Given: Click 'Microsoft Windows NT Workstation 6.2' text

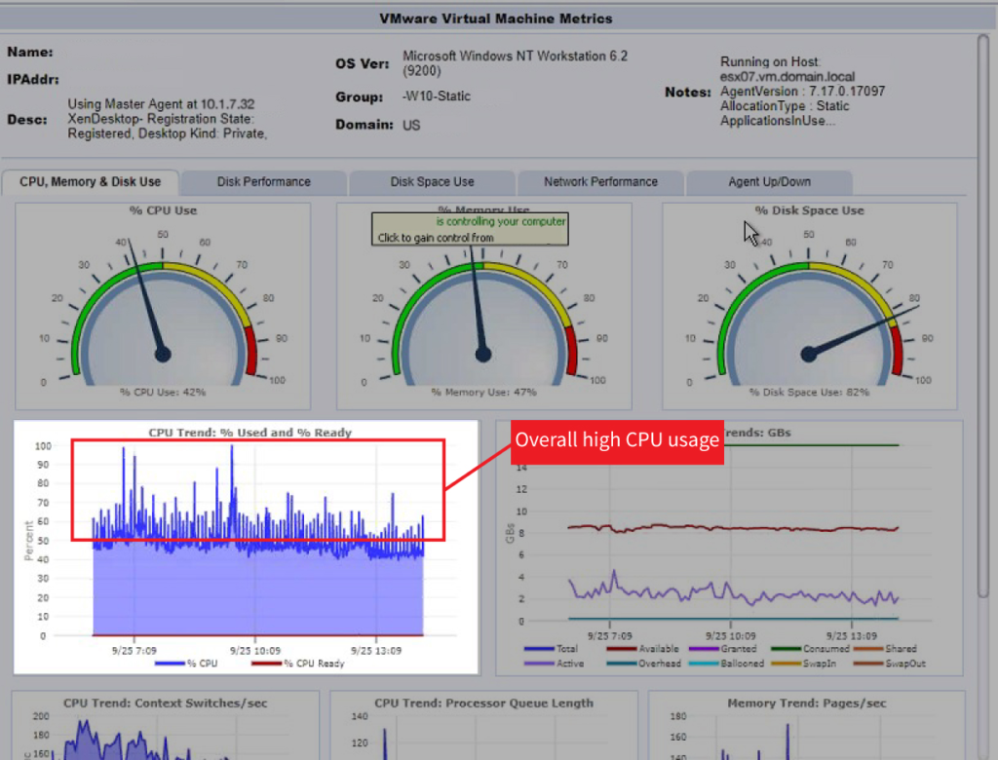Looking at the screenshot, I should click(x=515, y=56).
